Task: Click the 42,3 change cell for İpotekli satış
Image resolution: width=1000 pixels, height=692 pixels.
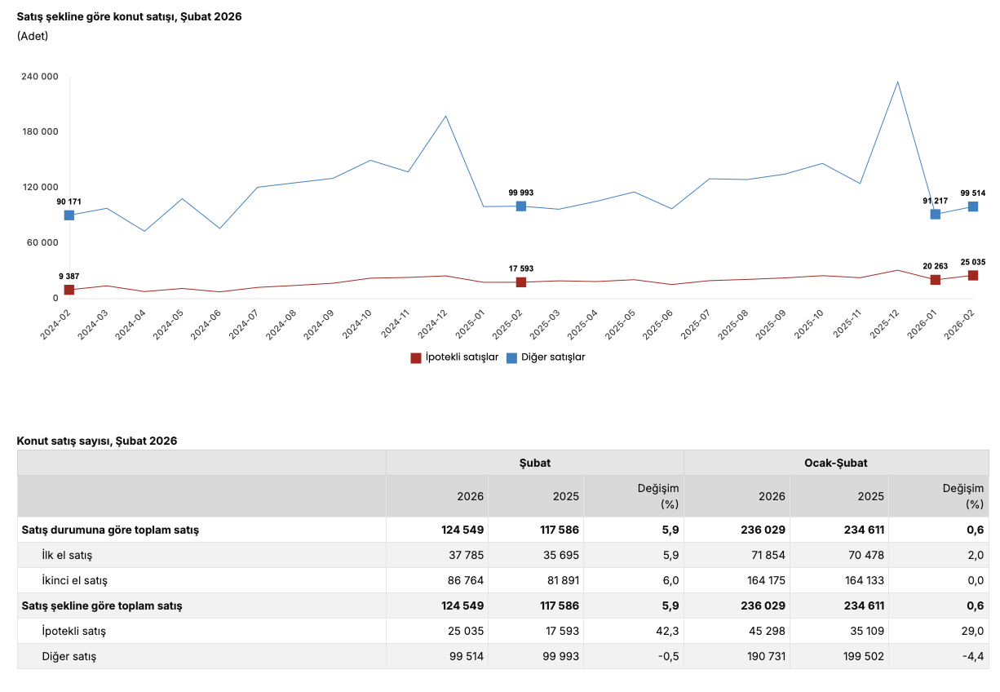Action: [x=667, y=631]
